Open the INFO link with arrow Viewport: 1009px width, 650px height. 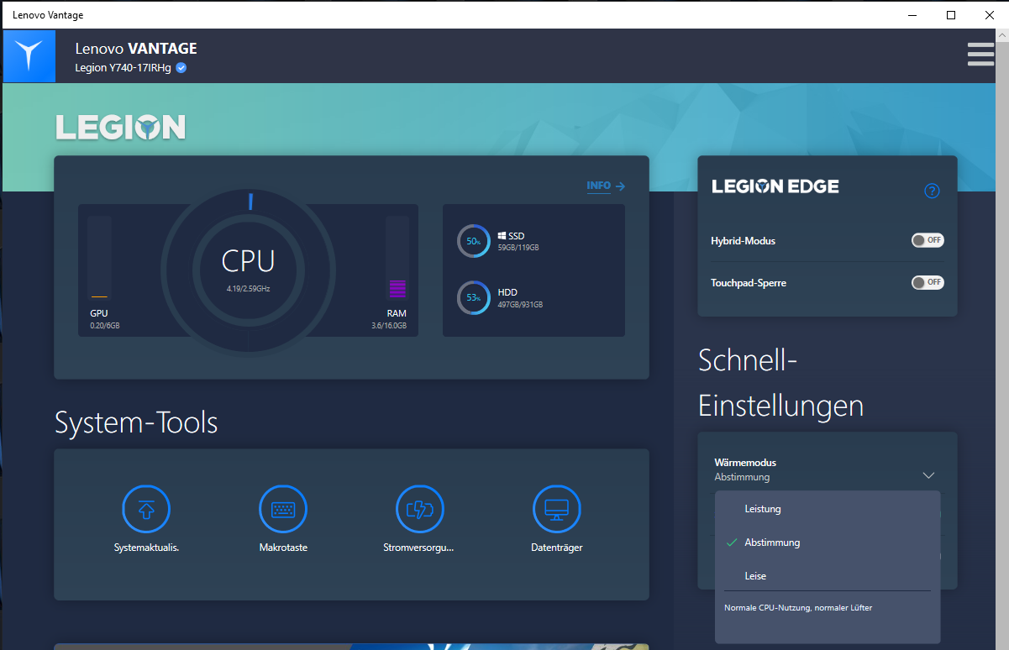point(606,186)
